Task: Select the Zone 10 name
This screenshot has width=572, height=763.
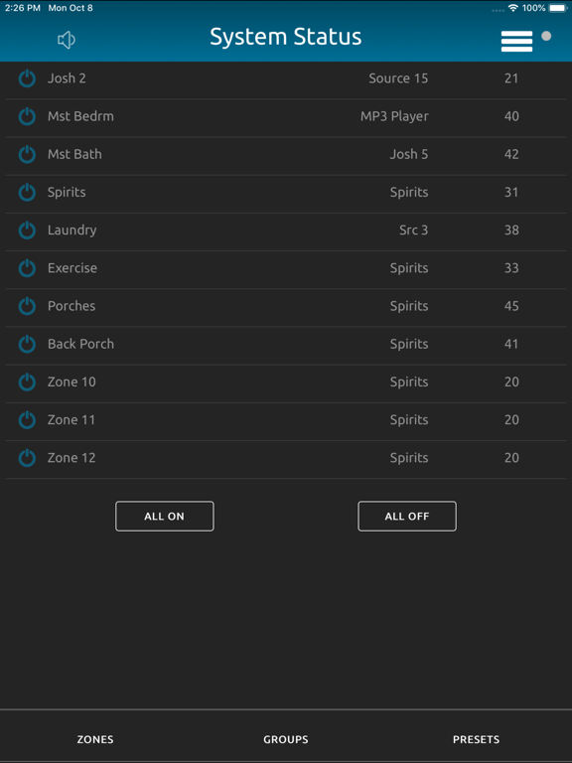Action: click(71, 381)
